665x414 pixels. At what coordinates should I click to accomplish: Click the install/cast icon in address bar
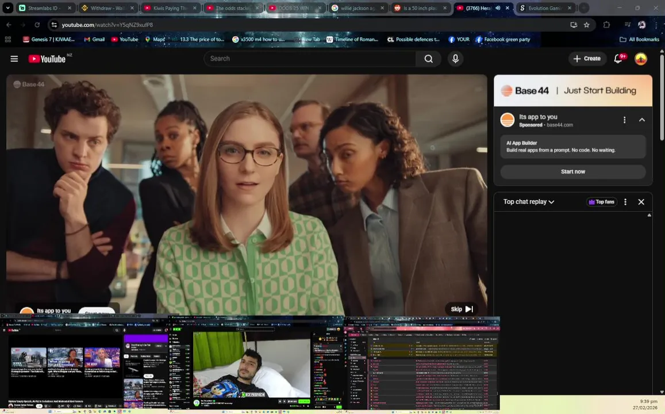[x=574, y=25]
